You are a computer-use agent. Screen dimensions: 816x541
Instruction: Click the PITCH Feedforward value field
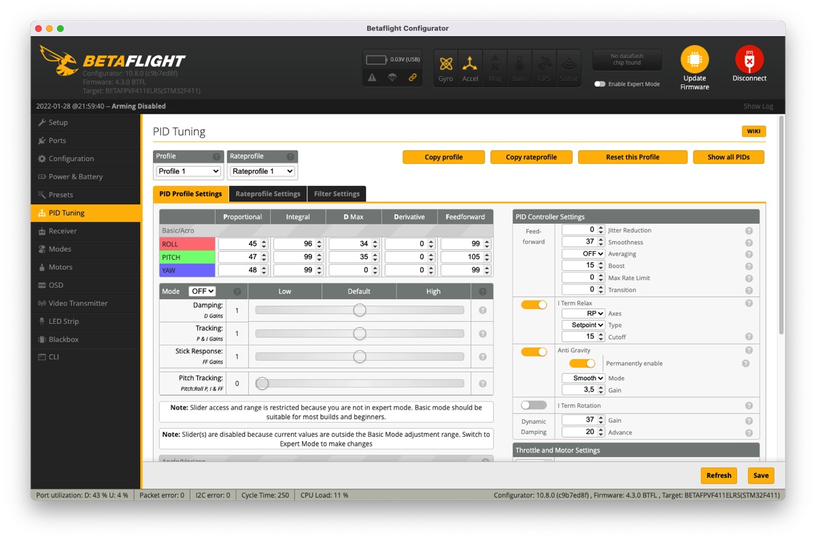pyautogui.click(x=465, y=257)
